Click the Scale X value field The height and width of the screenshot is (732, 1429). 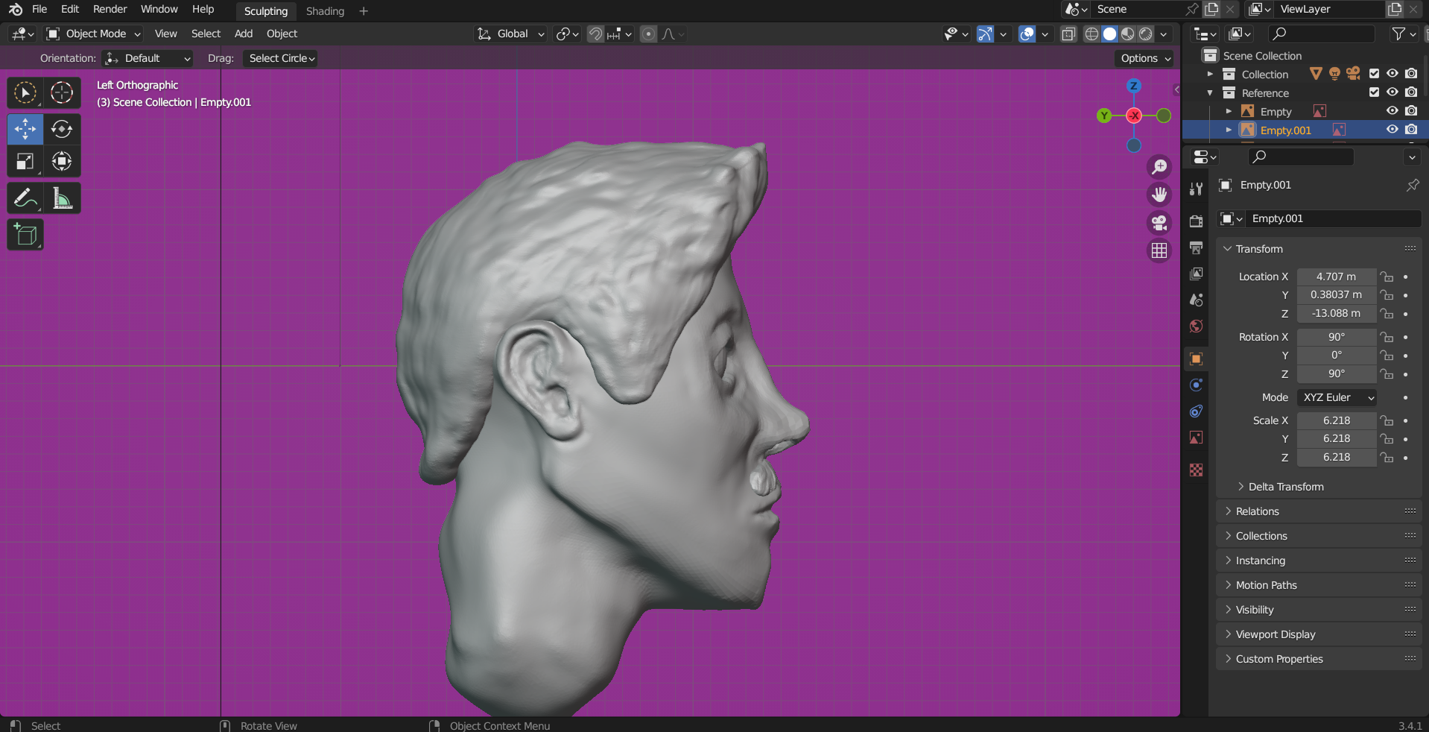1336,420
